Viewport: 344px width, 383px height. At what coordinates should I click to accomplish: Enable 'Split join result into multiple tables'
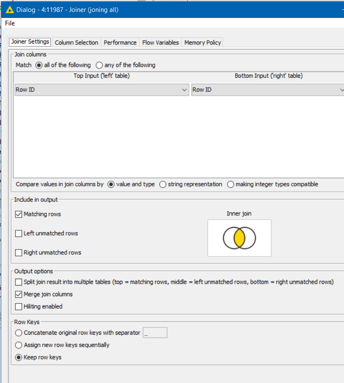click(x=19, y=282)
